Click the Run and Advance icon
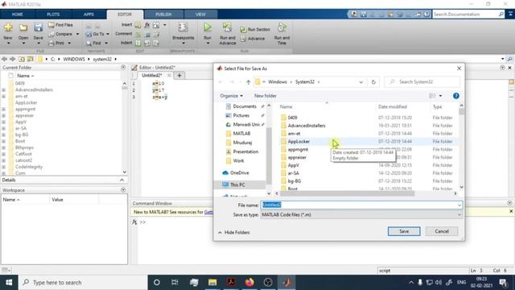Screen dimensions: 515x290 coord(227,27)
